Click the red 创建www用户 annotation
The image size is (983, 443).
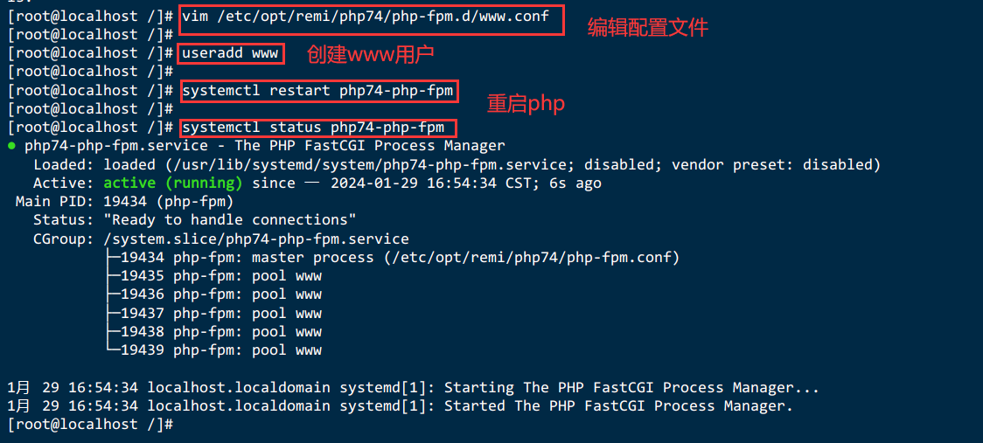coord(371,54)
